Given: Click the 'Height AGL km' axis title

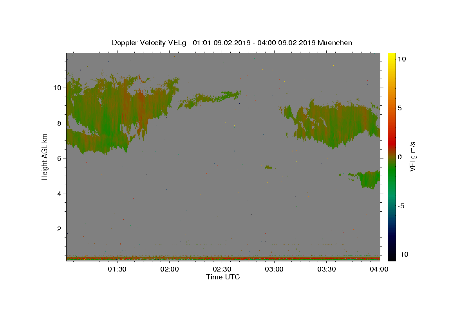Looking at the screenshot, I should point(45,156).
